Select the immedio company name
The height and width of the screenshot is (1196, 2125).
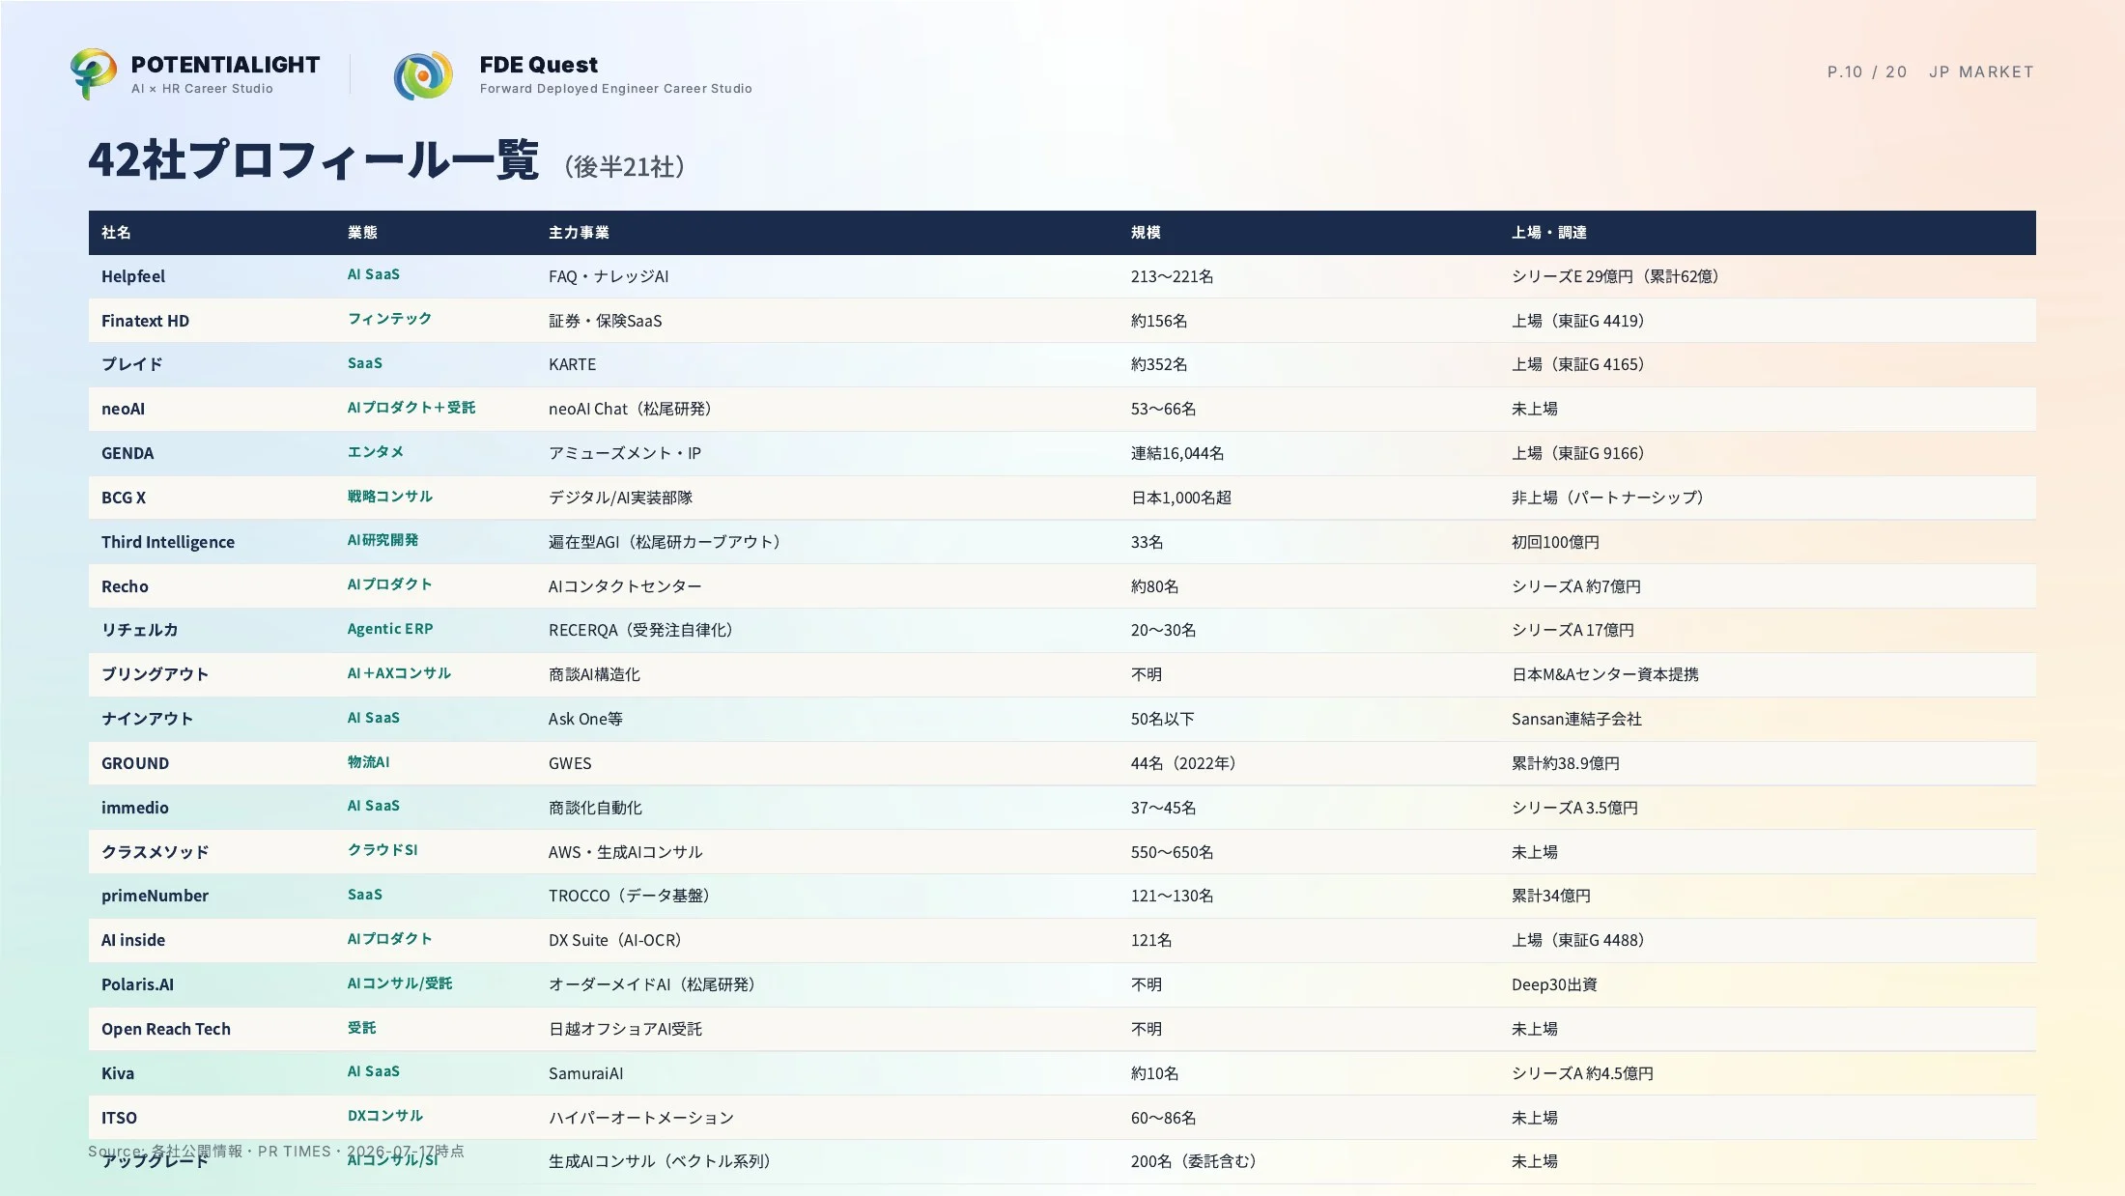pos(135,808)
